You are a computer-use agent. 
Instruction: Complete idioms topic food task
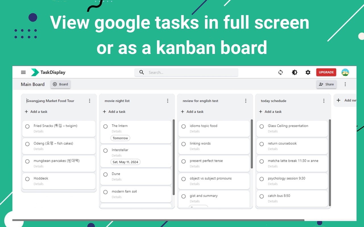183,126
